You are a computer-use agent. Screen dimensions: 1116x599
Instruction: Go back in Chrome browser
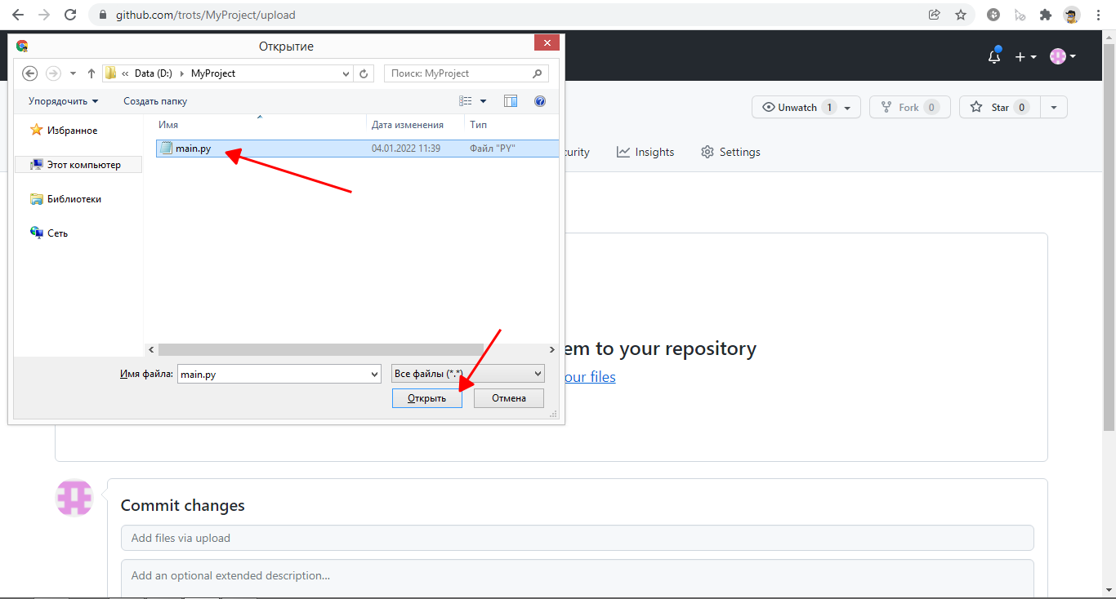[17, 15]
